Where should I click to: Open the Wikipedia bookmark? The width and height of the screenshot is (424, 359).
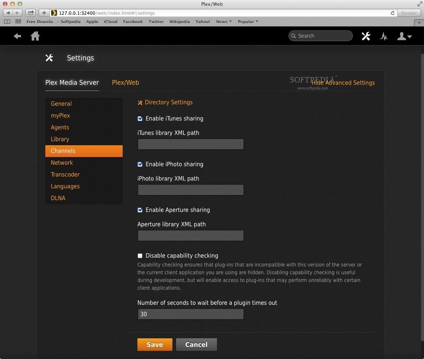[x=179, y=22]
